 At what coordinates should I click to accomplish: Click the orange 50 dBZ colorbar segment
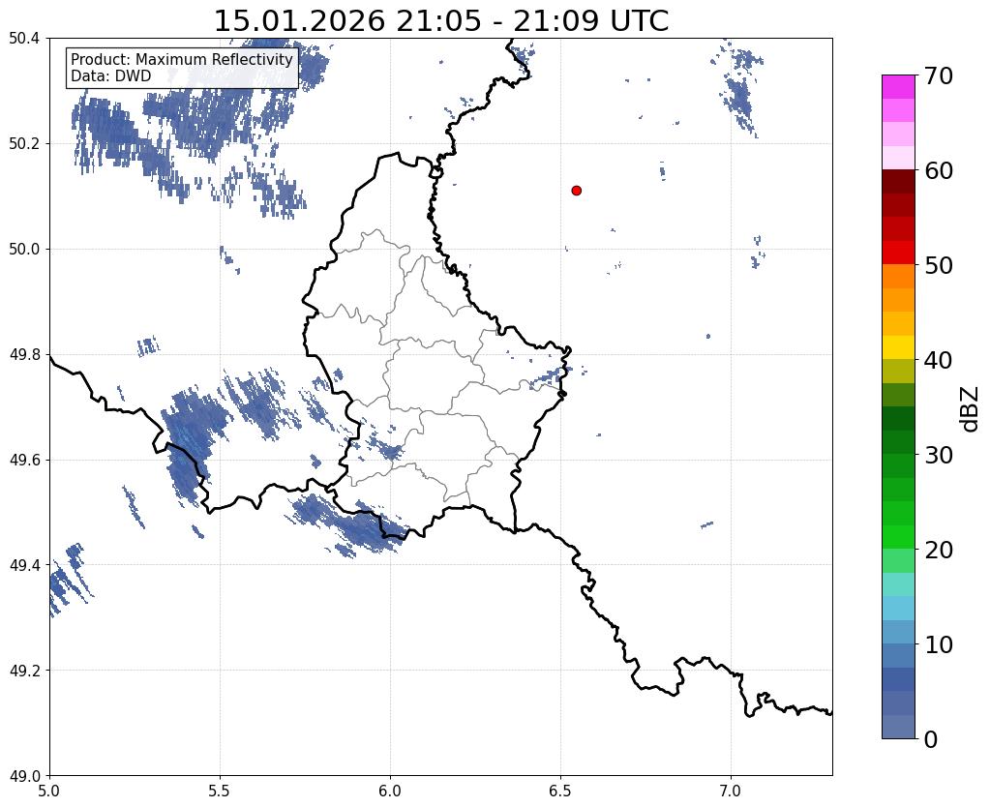coord(898,276)
